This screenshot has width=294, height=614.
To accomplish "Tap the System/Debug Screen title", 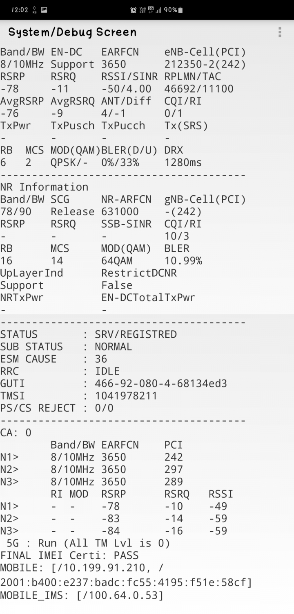I will [72, 32].
